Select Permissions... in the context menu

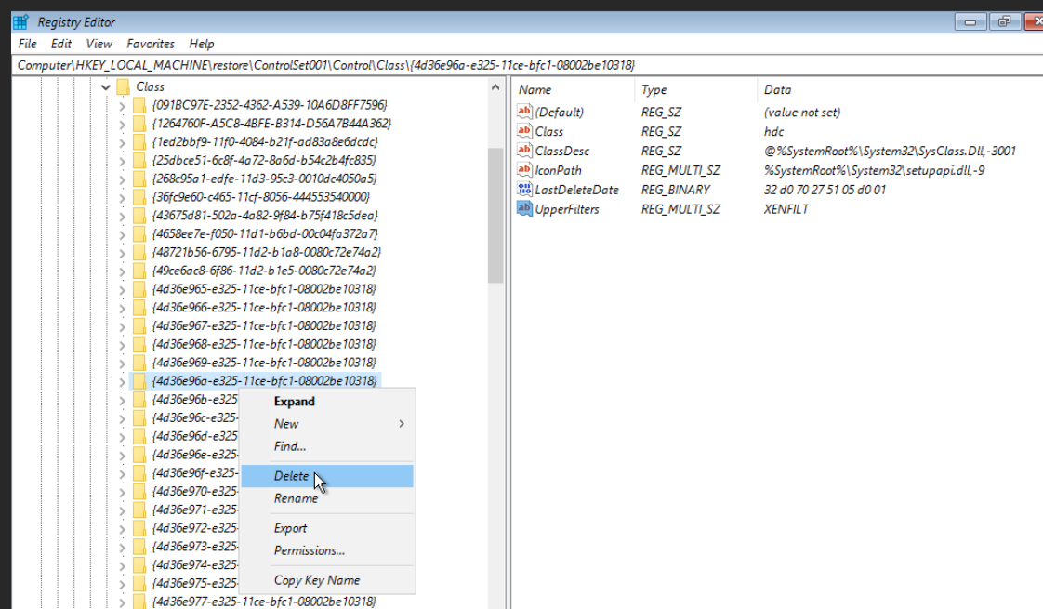coord(309,550)
